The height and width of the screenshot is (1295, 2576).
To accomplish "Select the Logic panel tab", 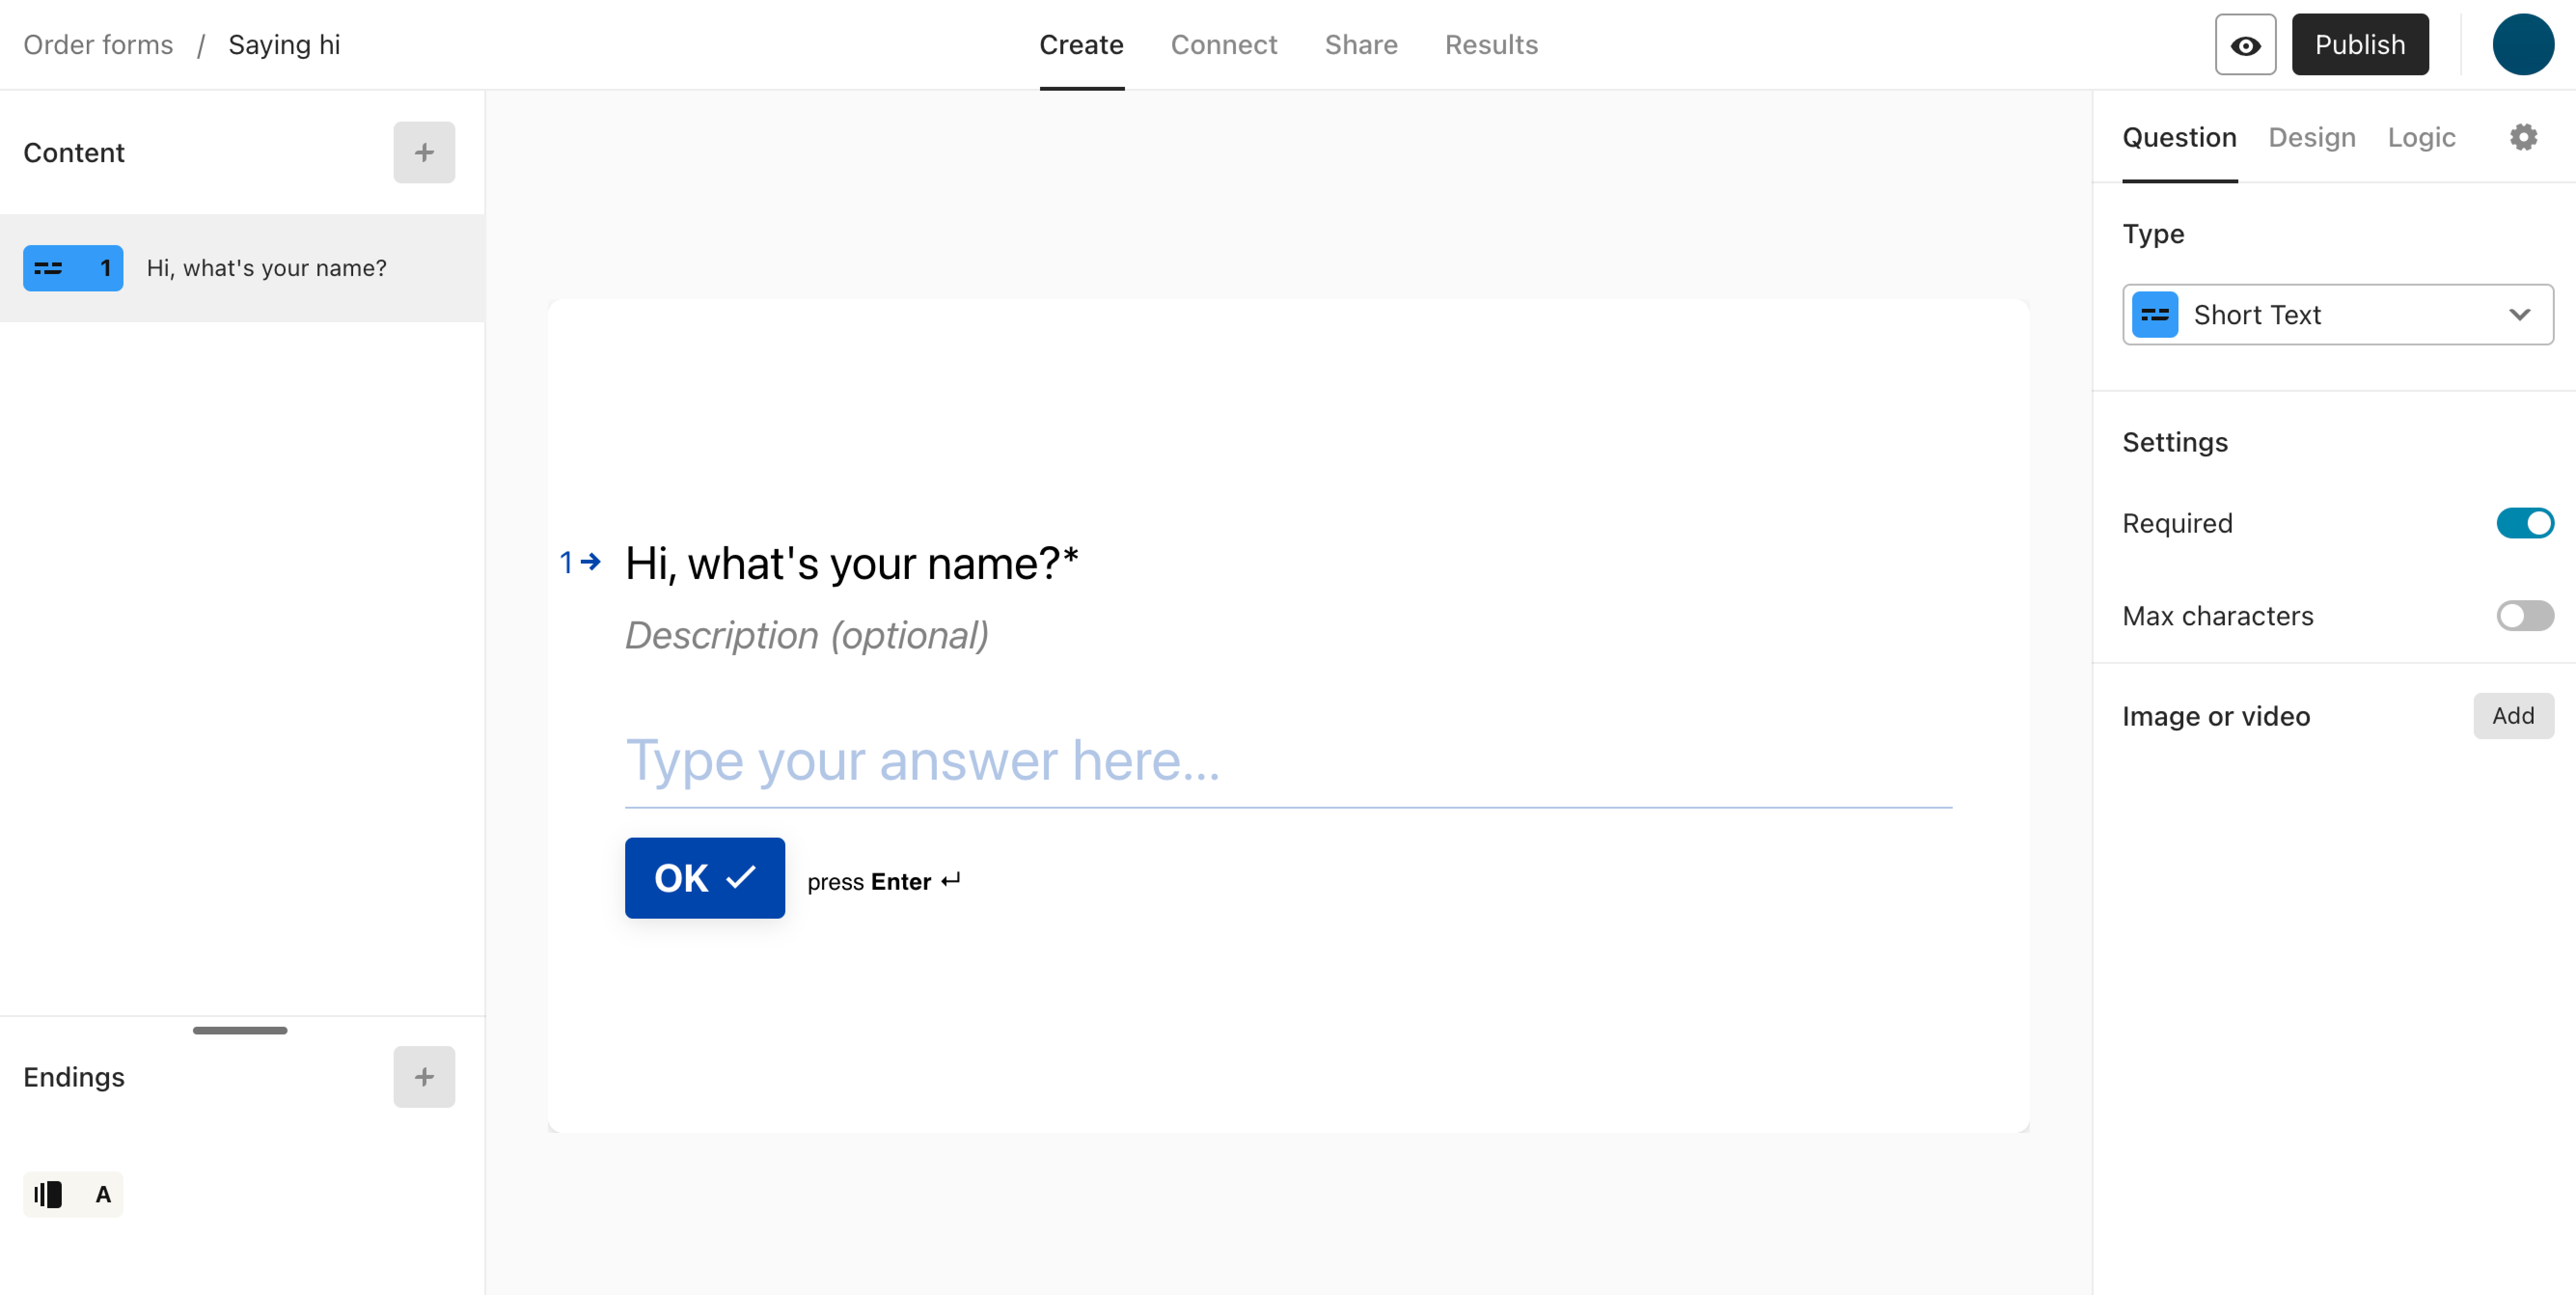I will coord(2421,137).
